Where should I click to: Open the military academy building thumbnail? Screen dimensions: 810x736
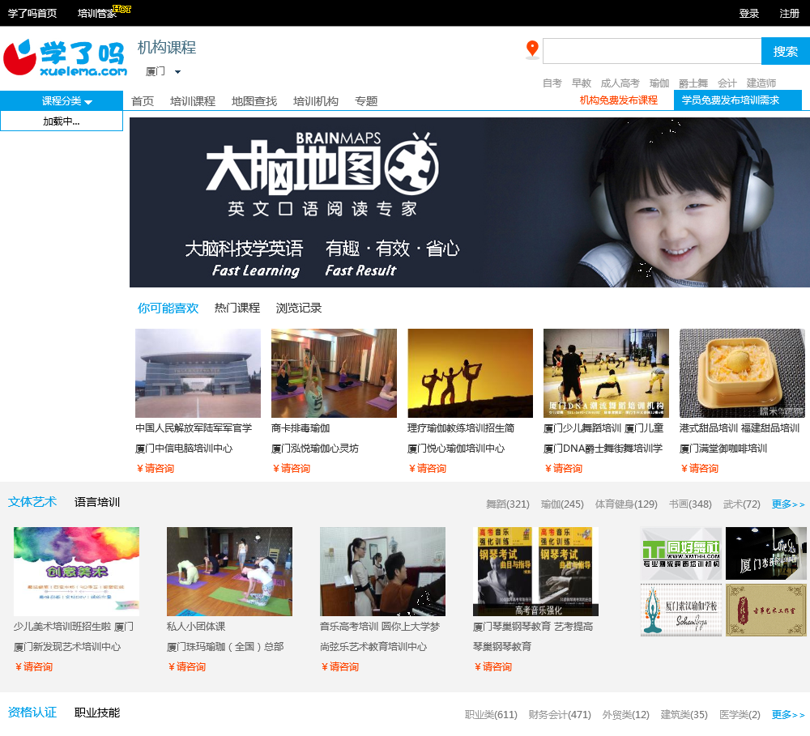pyautogui.click(x=198, y=373)
